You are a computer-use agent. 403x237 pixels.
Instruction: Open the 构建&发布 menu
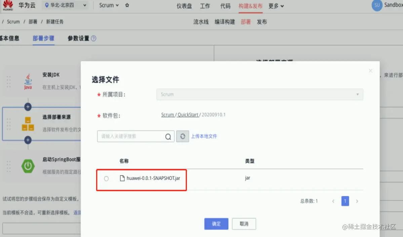[x=250, y=6]
